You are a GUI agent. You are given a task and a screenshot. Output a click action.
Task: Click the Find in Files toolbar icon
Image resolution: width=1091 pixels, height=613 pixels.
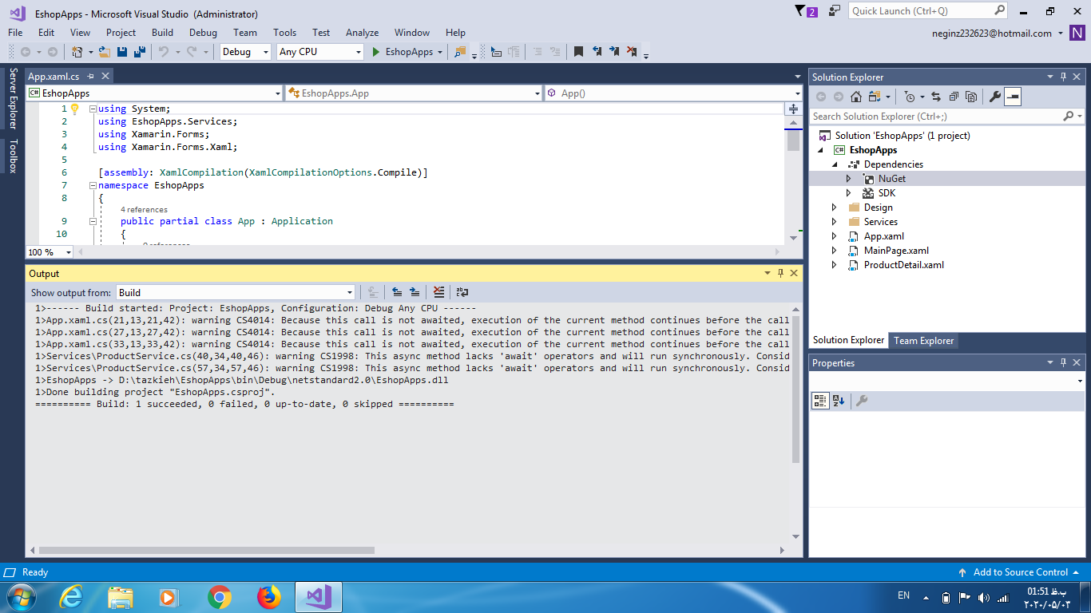point(460,52)
